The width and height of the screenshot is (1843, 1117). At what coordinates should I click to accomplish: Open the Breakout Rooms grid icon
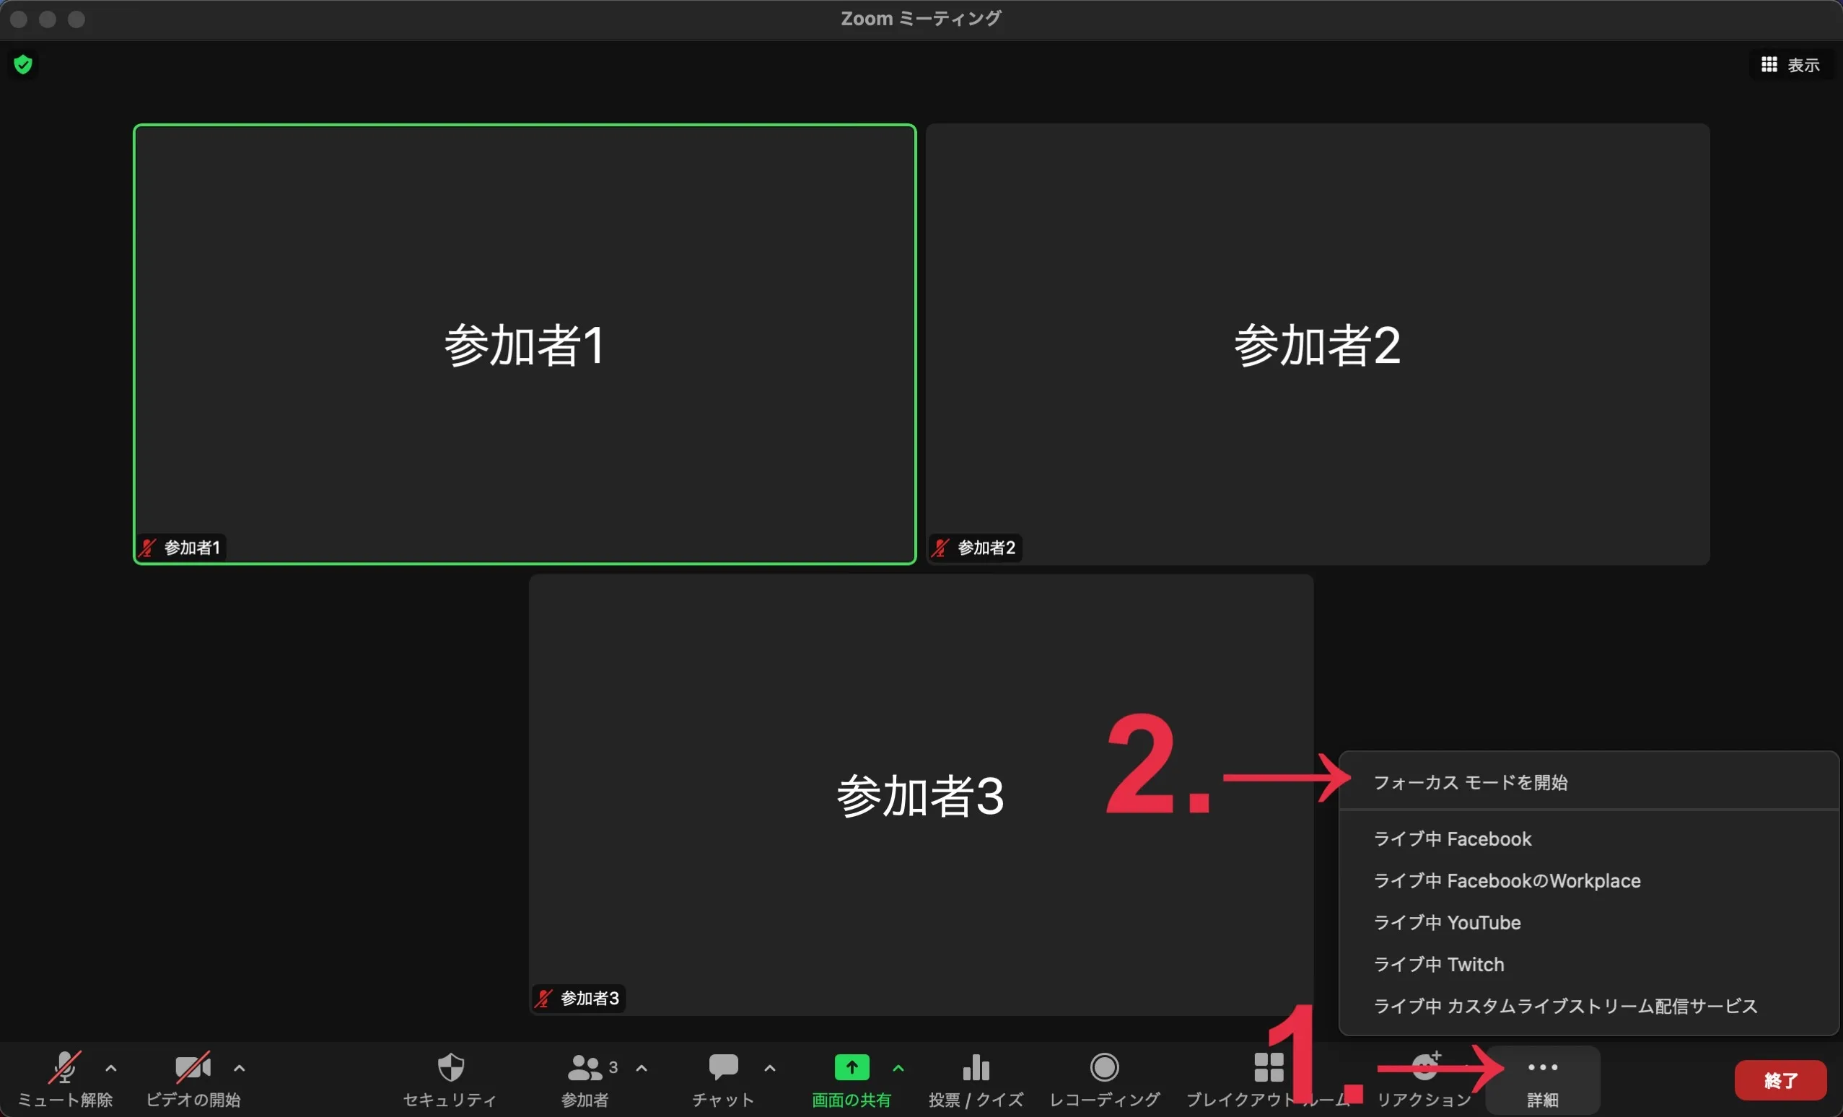[x=1269, y=1068]
